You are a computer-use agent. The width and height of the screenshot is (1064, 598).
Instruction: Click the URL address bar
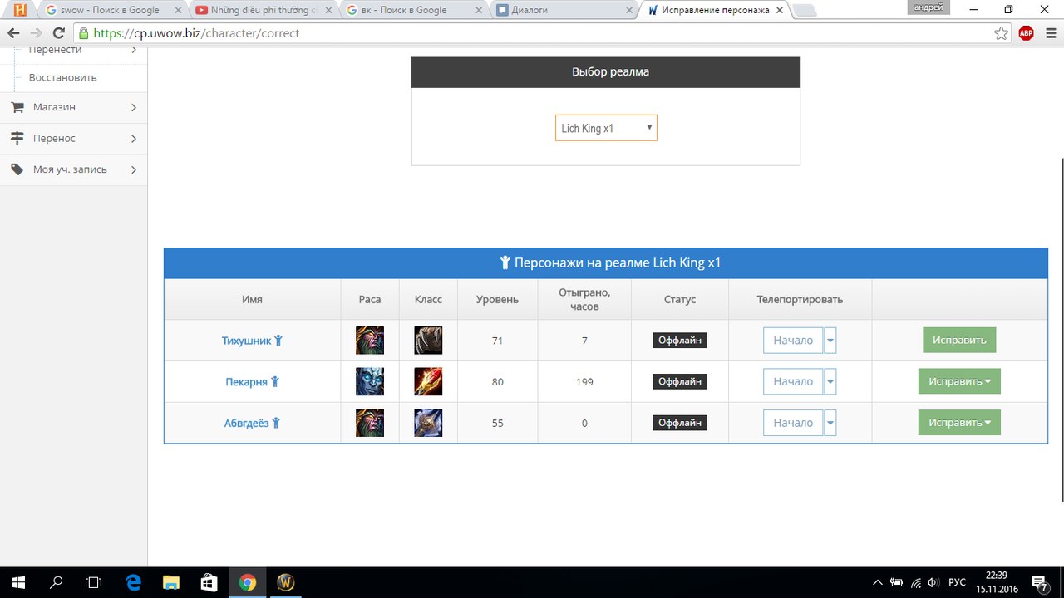click(x=540, y=33)
